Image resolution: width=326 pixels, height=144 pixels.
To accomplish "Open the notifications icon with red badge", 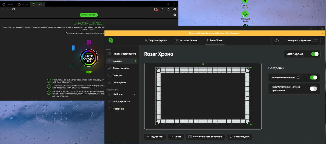I will (156, 9).
